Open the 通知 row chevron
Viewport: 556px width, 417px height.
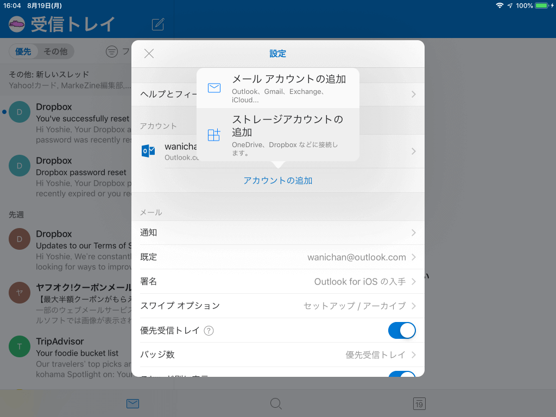(413, 232)
